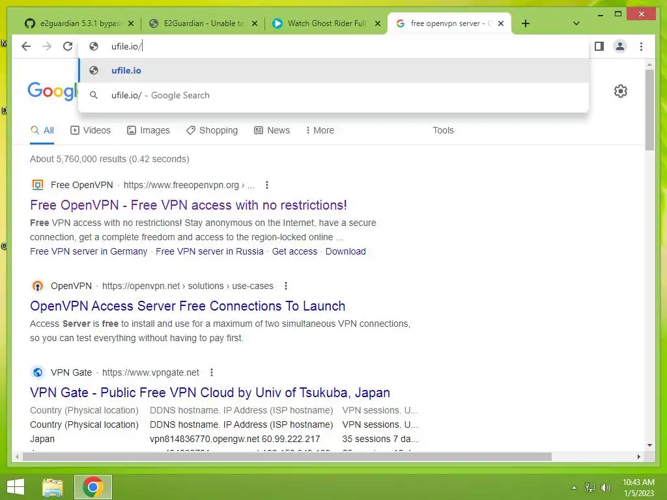This screenshot has width=667, height=500.
Task: Open the Chrome profile avatar
Action: point(620,46)
